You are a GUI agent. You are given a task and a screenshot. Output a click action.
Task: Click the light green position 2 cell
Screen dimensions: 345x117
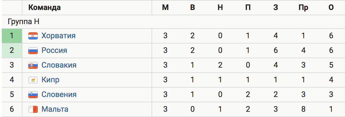click(12, 51)
